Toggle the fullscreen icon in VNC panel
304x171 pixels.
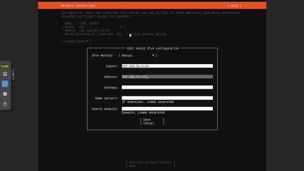point(5,84)
